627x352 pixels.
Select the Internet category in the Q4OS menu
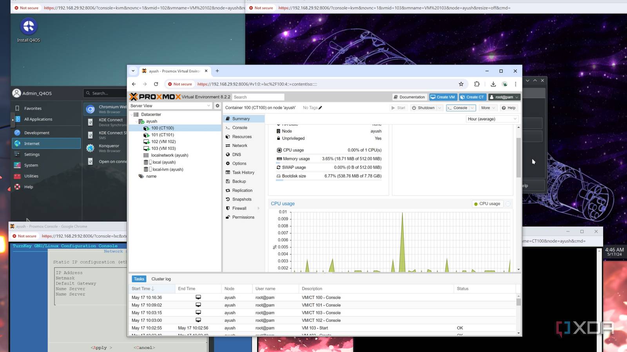33,143
